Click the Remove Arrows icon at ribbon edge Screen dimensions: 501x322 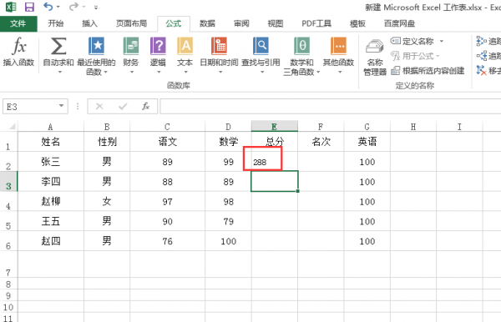[481, 70]
